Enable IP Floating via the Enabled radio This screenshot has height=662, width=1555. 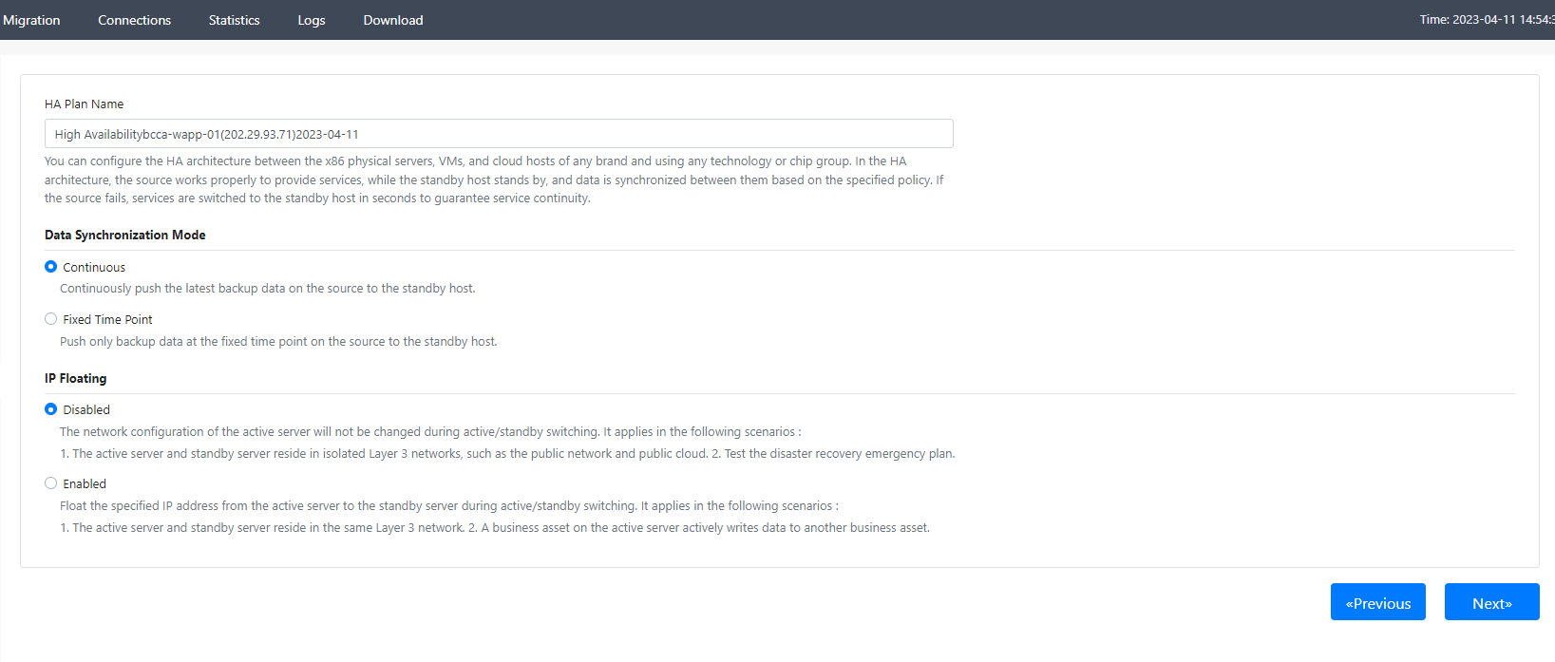[51, 483]
